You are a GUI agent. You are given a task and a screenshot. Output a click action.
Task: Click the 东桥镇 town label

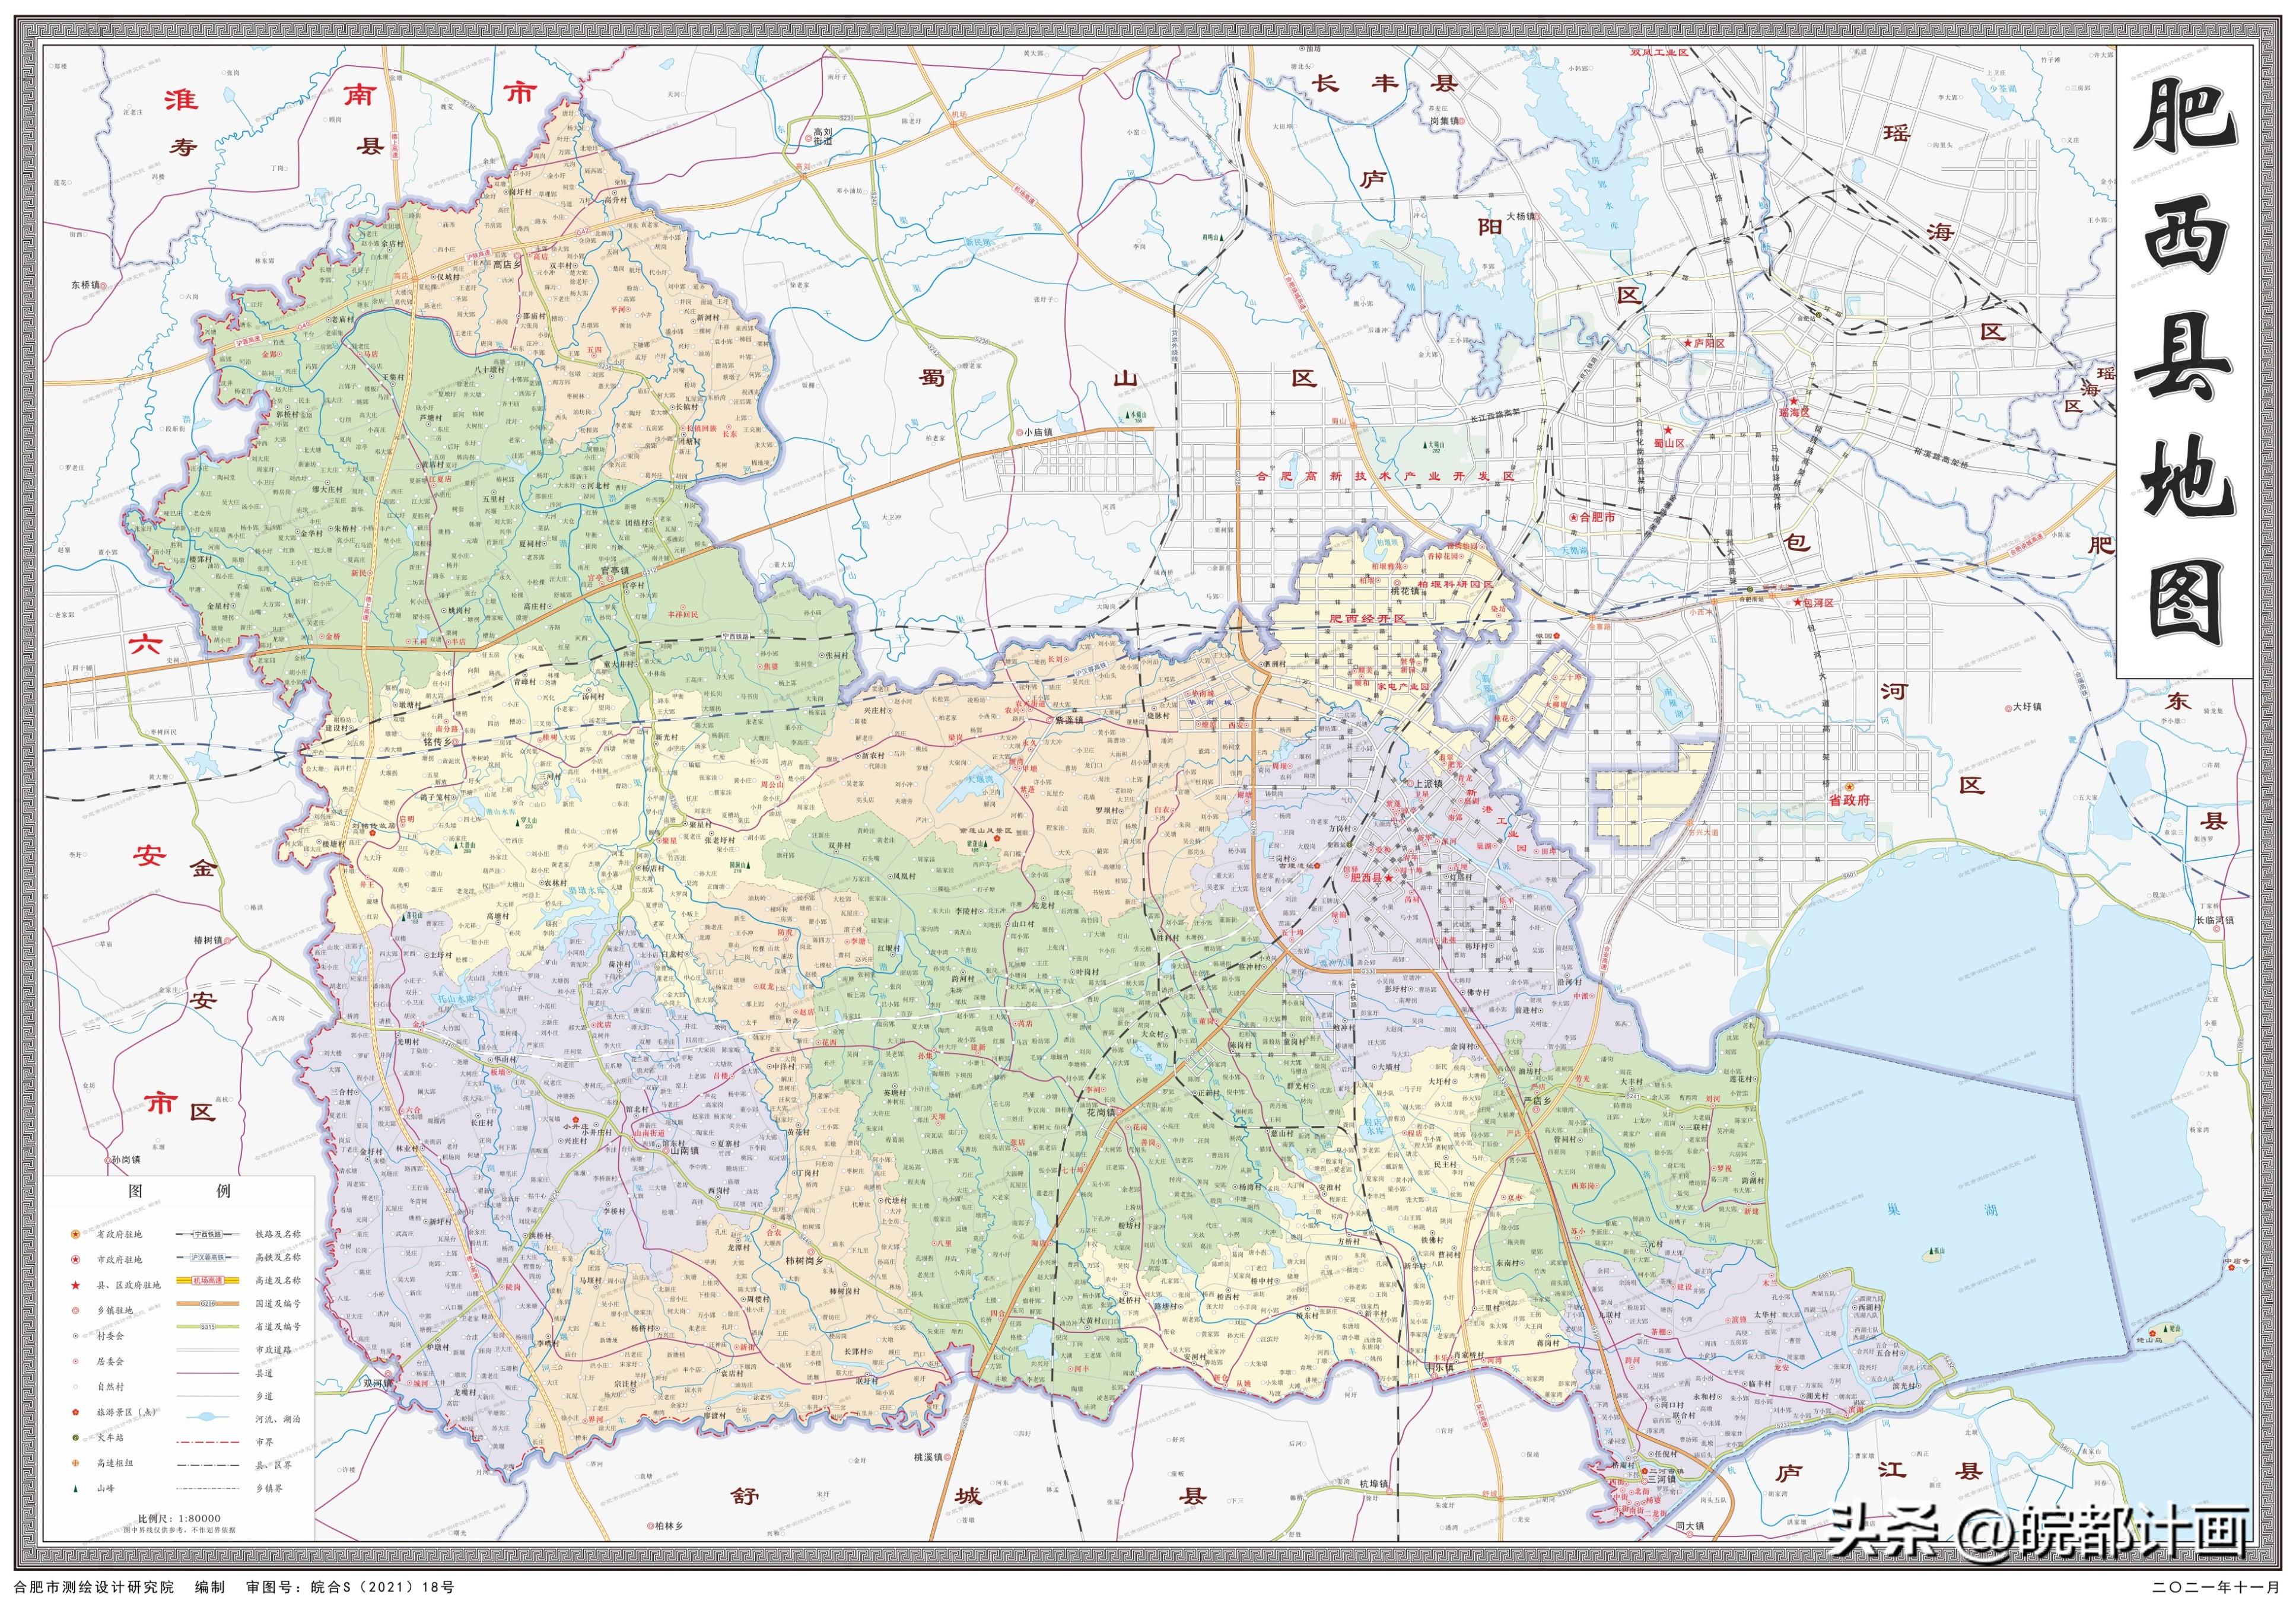86,285
